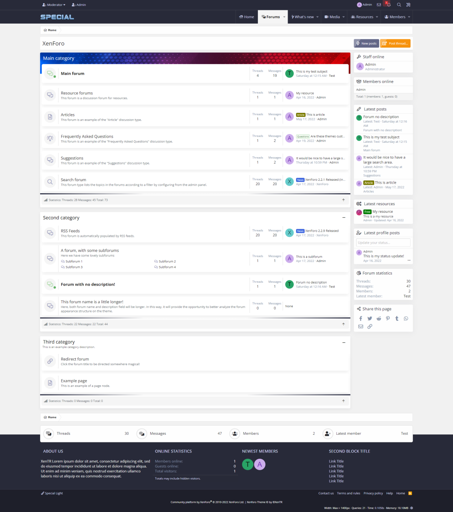
Task: Copy page link using chain icon
Action: click(x=370, y=326)
